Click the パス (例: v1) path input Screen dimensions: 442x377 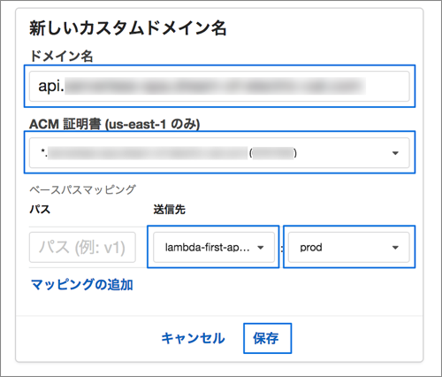coord(82,247)
